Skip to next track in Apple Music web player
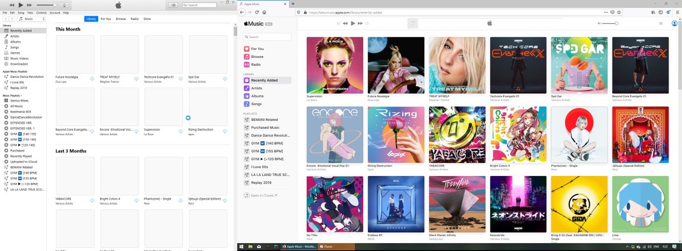This screenshot has height=251, width=682. pyautogui.click(x=360, y=23)
